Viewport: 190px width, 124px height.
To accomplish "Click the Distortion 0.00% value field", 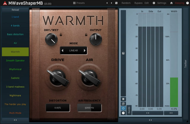I will (58, 108).
